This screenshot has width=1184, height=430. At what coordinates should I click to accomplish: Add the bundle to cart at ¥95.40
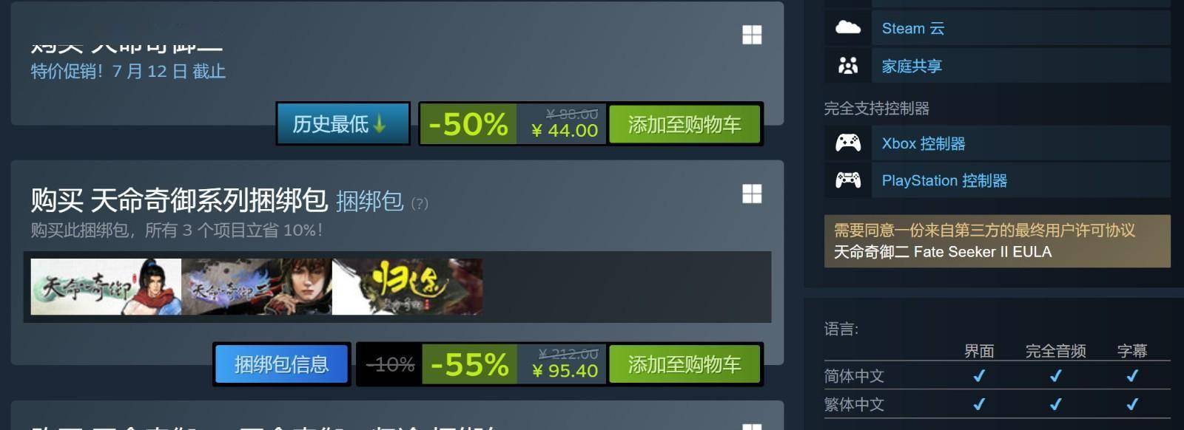click(684, 364)
